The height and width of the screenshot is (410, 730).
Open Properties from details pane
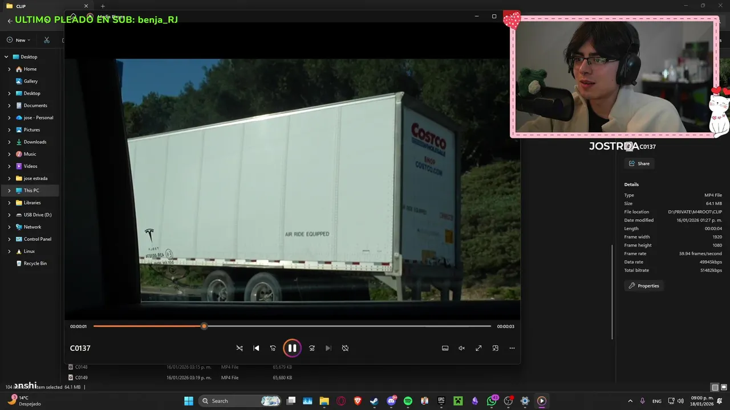coord(644,286)
